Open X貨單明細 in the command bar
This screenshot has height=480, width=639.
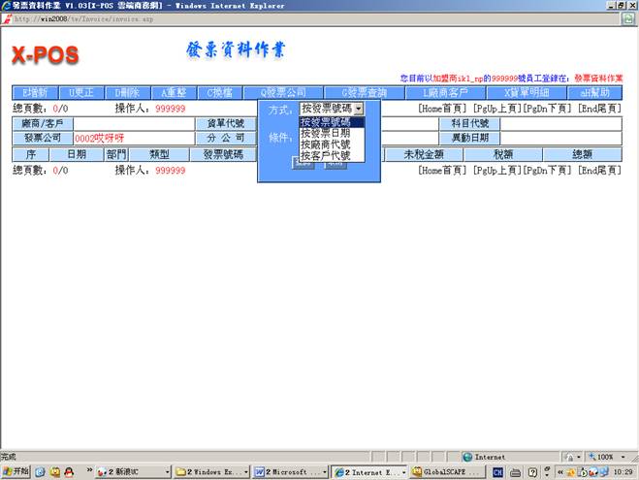click(516, 92)
